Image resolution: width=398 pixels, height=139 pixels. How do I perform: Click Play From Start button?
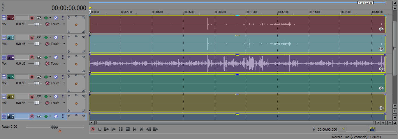[x=107, y=129]
